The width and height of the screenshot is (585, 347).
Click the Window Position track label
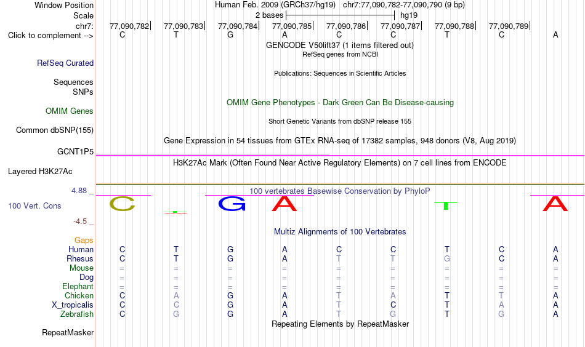[x=64, y=5]
